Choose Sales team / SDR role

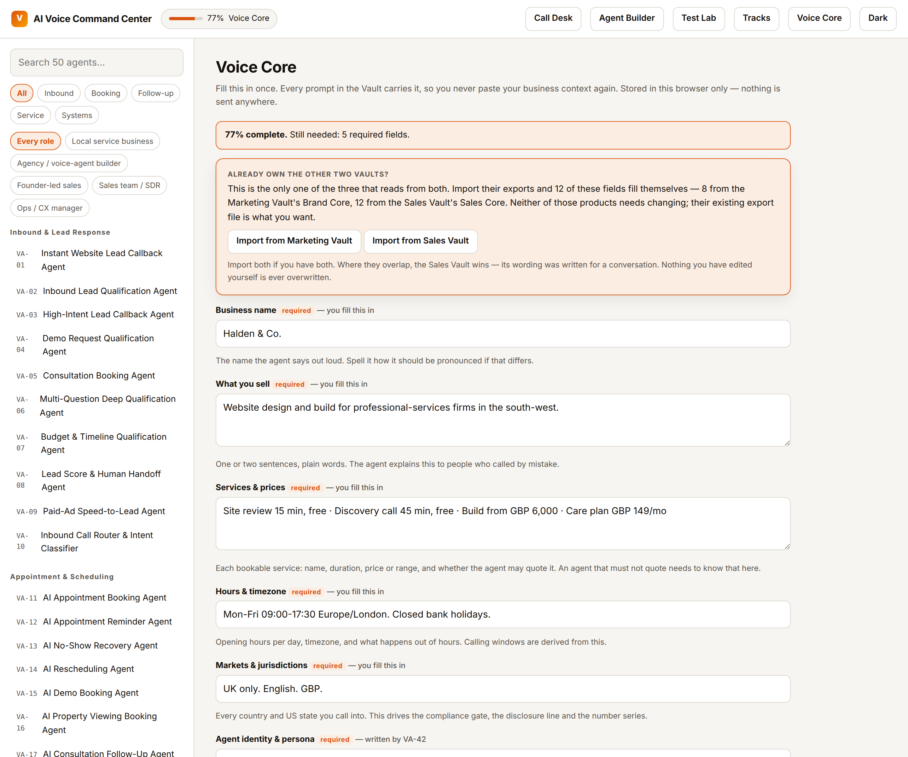click(129, 185)
